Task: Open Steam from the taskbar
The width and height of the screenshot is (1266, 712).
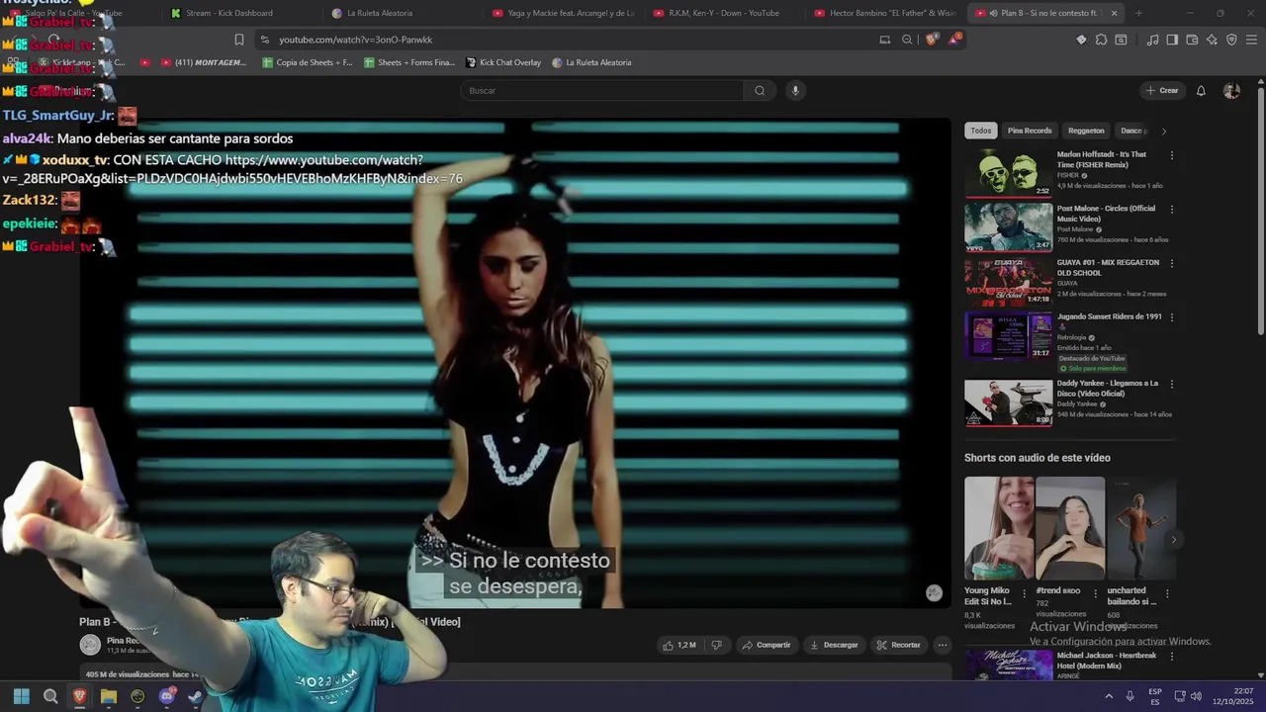Action: tap(195, 696)
